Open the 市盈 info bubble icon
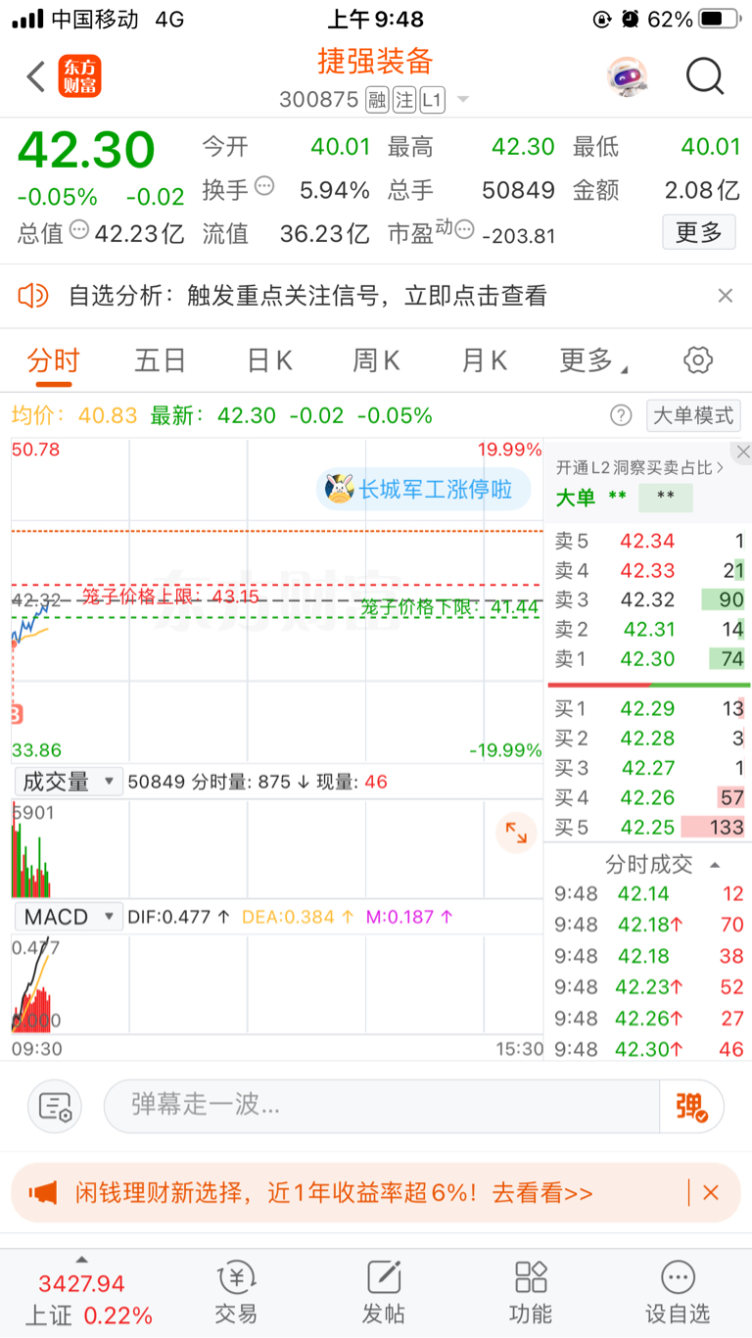752x1338 pixels. 464,230
